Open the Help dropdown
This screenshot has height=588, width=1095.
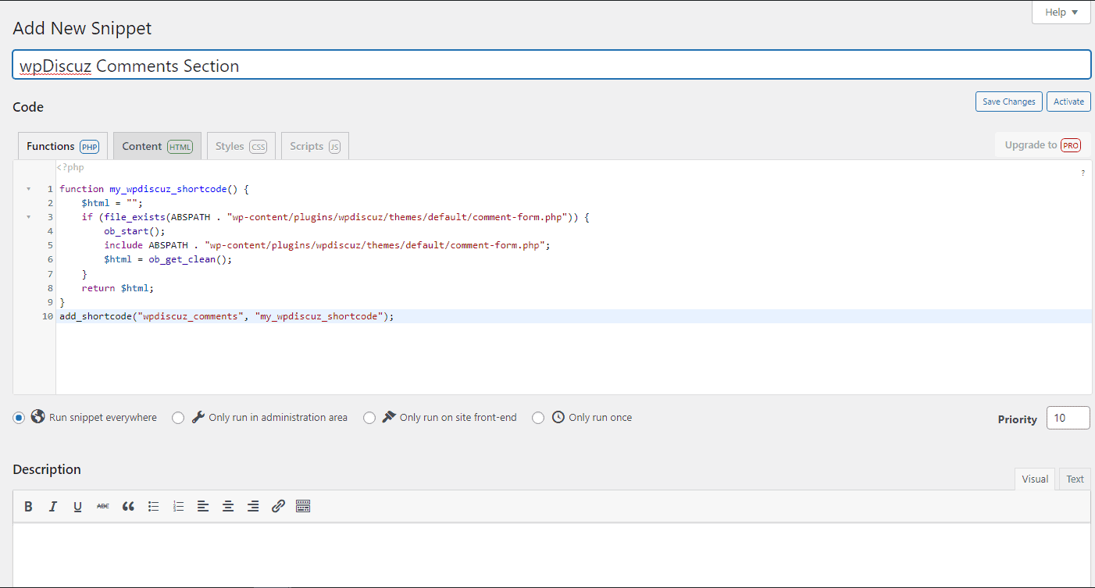(x=1061, y=12)
